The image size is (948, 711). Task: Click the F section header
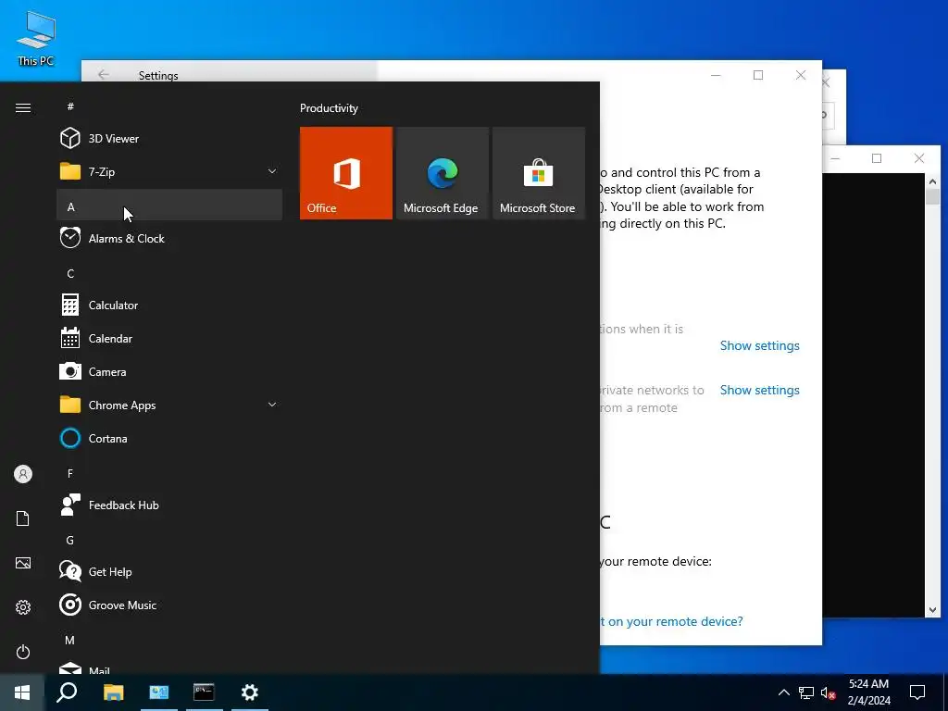169,473
